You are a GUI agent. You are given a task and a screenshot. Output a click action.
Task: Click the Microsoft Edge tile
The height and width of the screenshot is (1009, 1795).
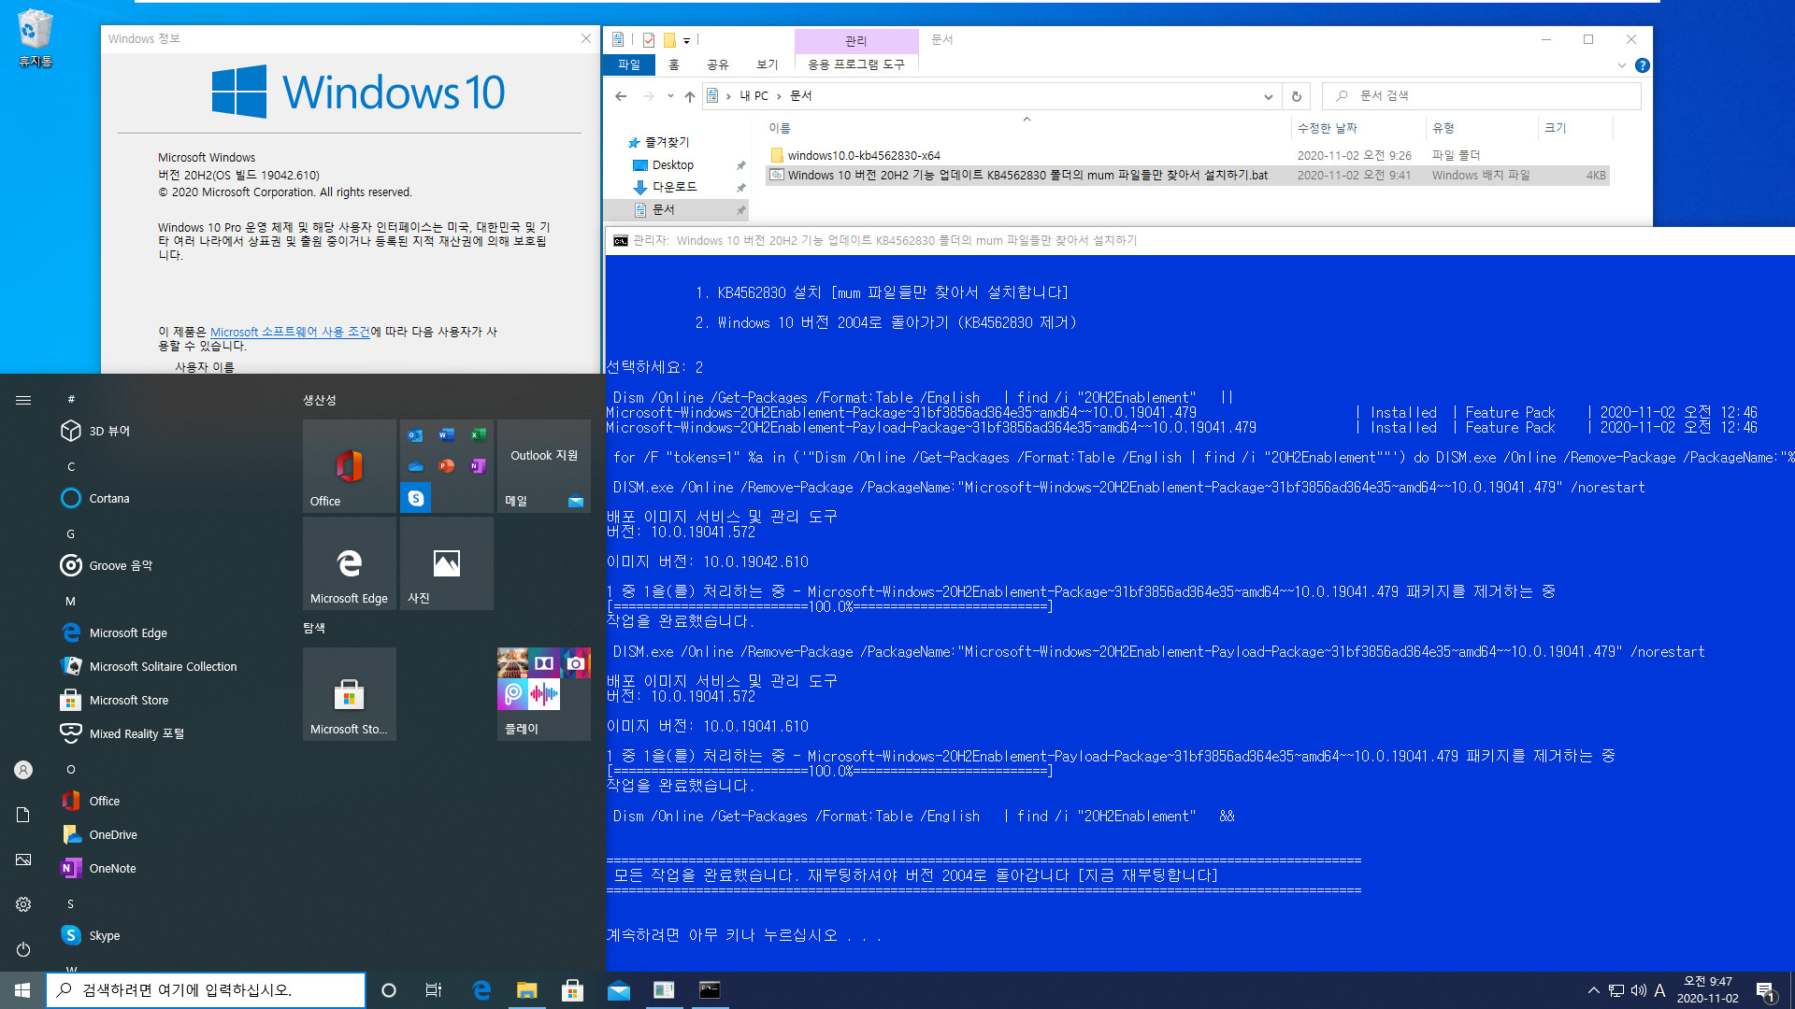[350, 563]
